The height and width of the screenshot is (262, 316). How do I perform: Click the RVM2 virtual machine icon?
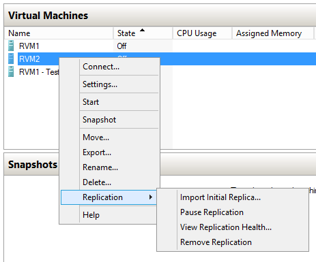pyautogui.click(x=11, y=59)
